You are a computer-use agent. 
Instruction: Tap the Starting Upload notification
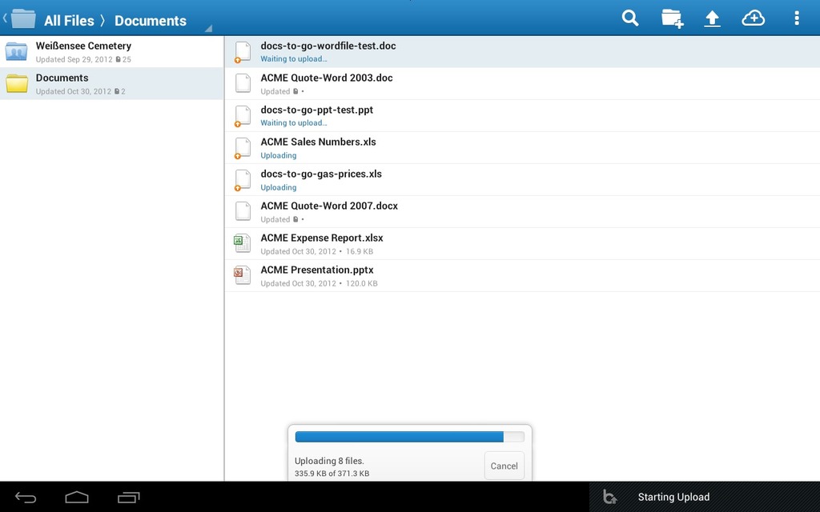(x=673, y=497)
